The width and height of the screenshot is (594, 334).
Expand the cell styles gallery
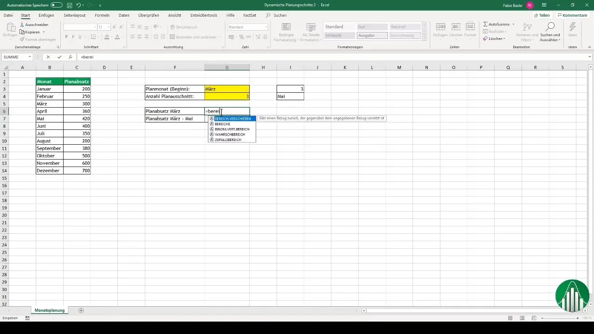point(424,38)
